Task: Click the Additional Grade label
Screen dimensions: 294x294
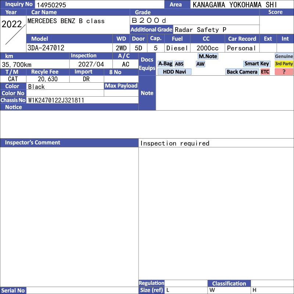Action: click(151, 30)
